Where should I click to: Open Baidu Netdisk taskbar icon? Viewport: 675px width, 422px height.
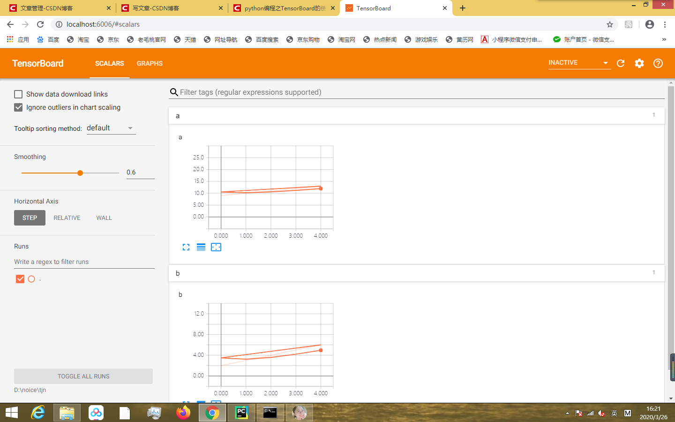click(x=96, y=413)
